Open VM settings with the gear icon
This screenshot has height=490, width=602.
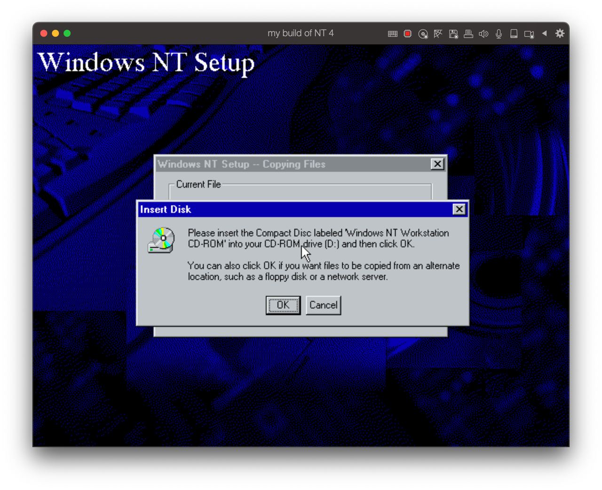(560, 33)
